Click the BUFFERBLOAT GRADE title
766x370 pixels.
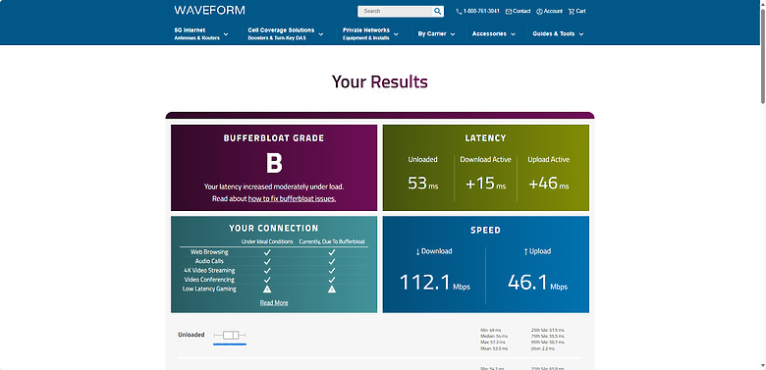[x=274, y=138]
